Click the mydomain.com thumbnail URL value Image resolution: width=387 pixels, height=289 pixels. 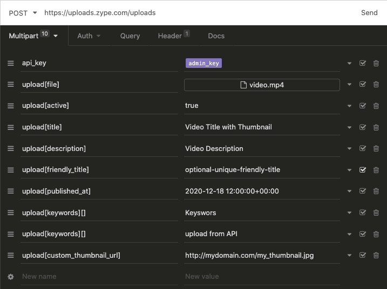249,255
